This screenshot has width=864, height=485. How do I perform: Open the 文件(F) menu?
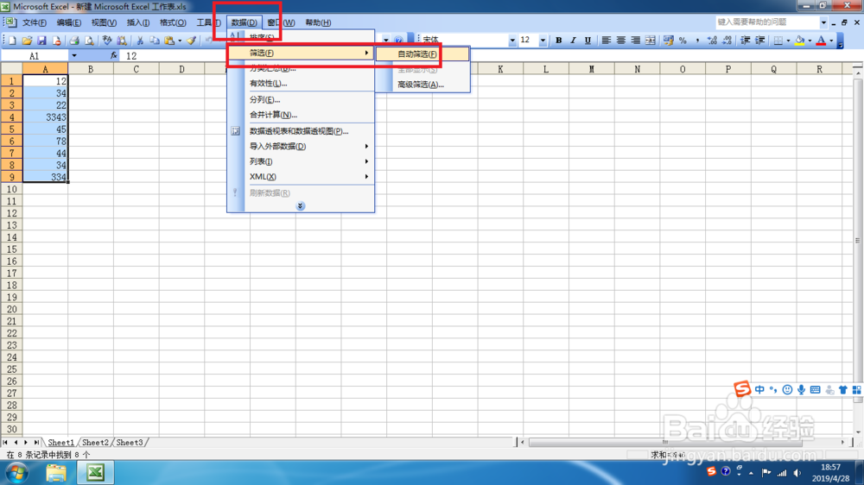(35, 22)
